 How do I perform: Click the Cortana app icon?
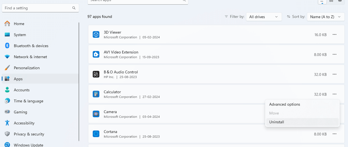tap(96, 134)
